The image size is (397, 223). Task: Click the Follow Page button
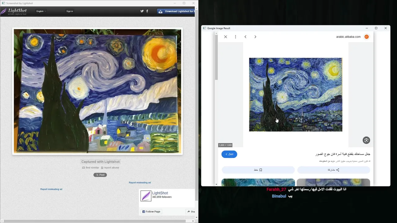pos(151,212)
